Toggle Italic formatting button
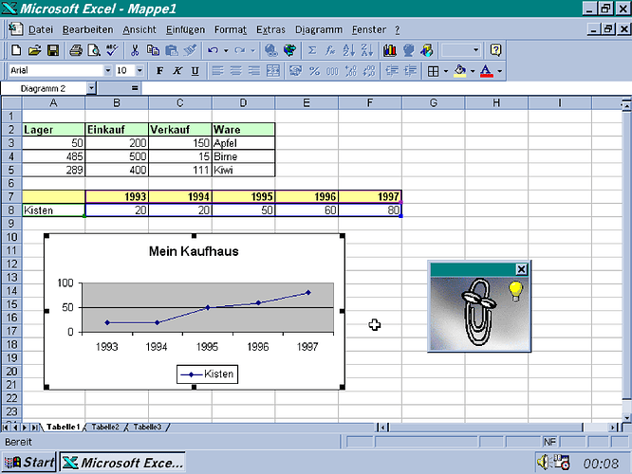The height and width of the screenshot is (474, 632). 177,71
